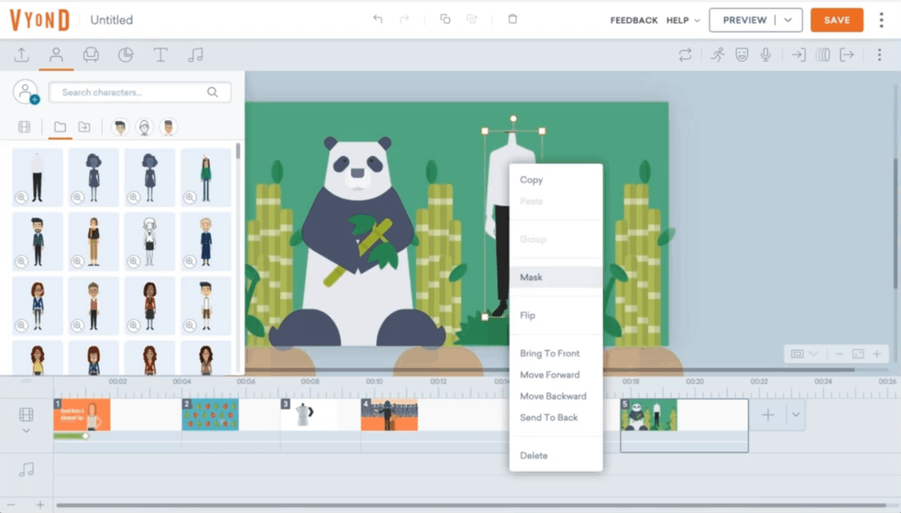This screenshot has width=901, height=513.
Task: Select scene 2 thumbnail in timeline
Action: click(x=210, y=415)
